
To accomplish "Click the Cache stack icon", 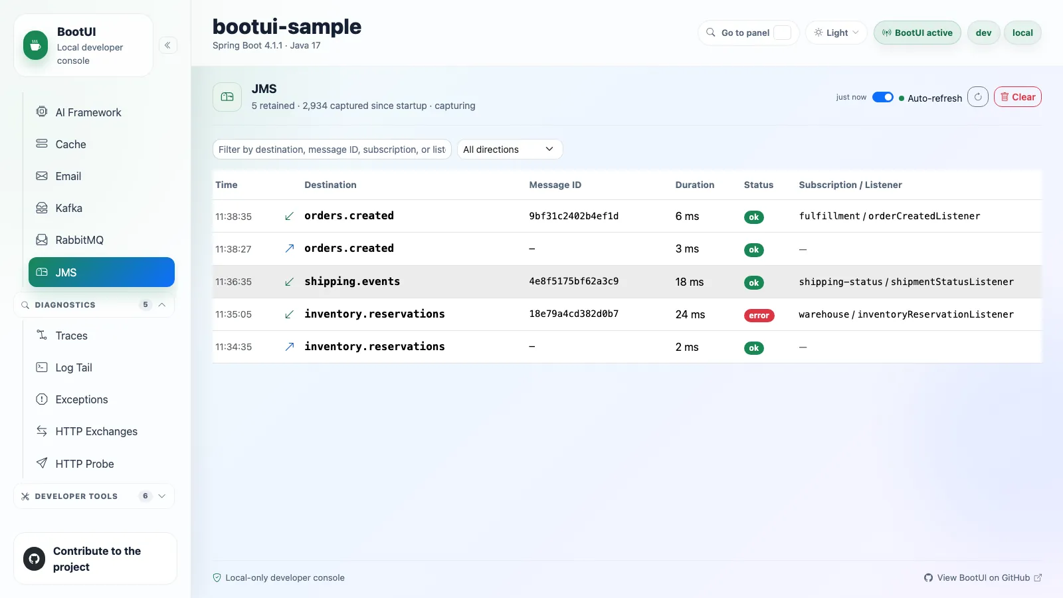I will [42, 144].
